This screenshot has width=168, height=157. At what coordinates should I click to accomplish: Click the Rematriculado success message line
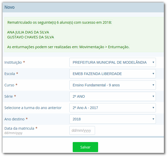coord(60,22)
